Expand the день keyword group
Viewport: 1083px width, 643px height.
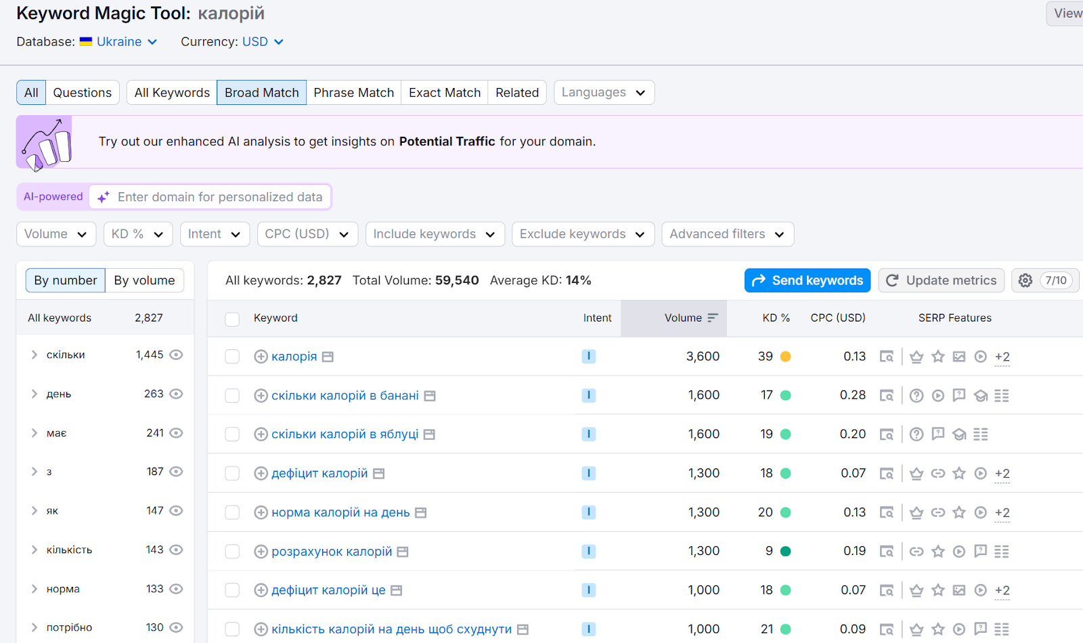[x=34, y=394]
